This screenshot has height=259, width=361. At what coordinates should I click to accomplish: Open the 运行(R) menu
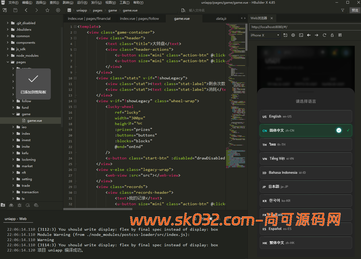82,3
